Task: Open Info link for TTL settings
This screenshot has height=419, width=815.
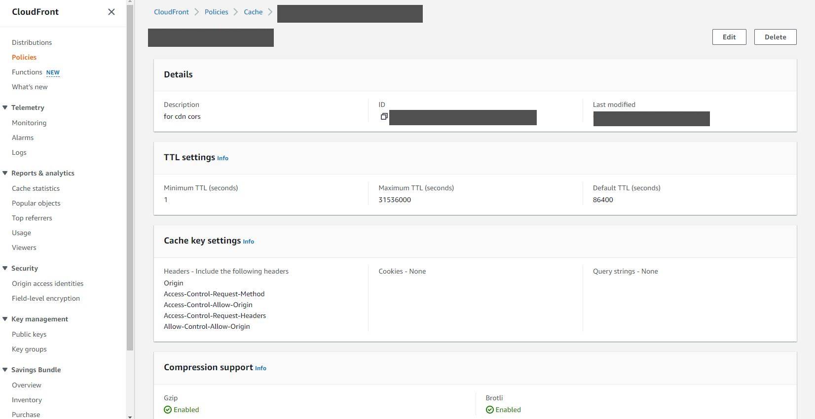Action: click(223, 158)
